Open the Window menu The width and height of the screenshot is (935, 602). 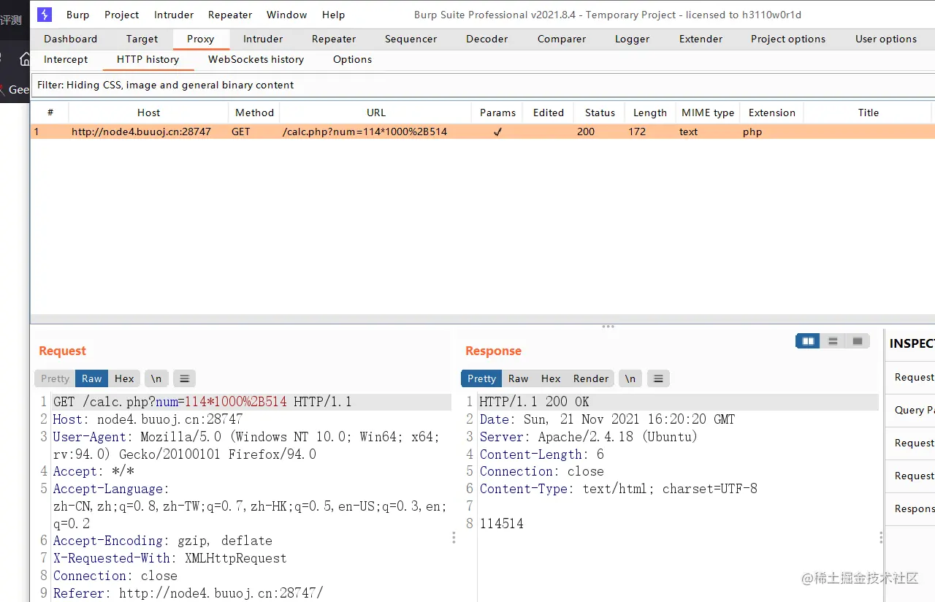pos(287,15)
